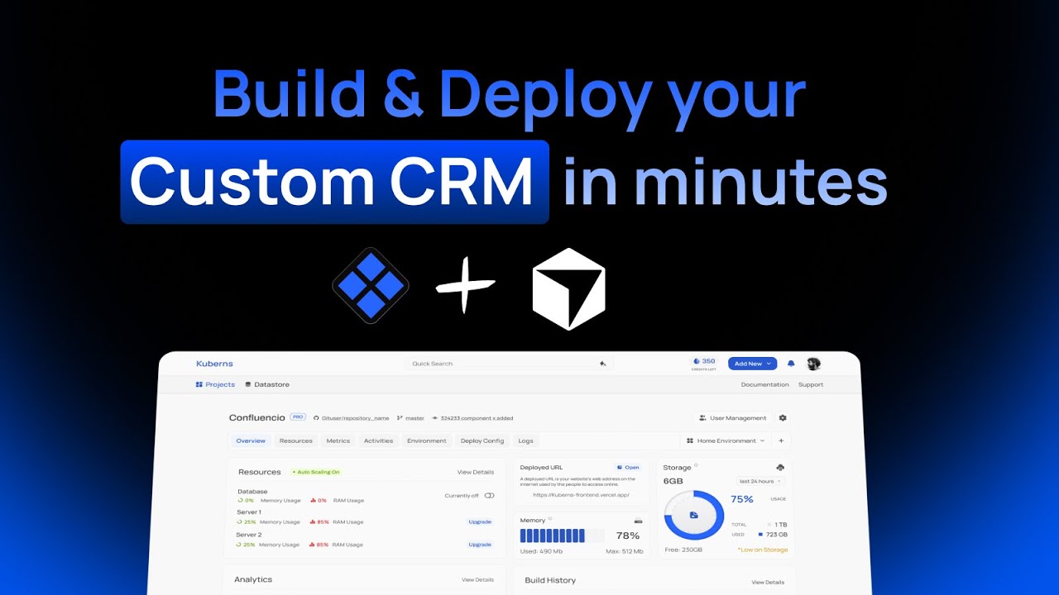Click the Free: 230GB label

coord(683,550)
